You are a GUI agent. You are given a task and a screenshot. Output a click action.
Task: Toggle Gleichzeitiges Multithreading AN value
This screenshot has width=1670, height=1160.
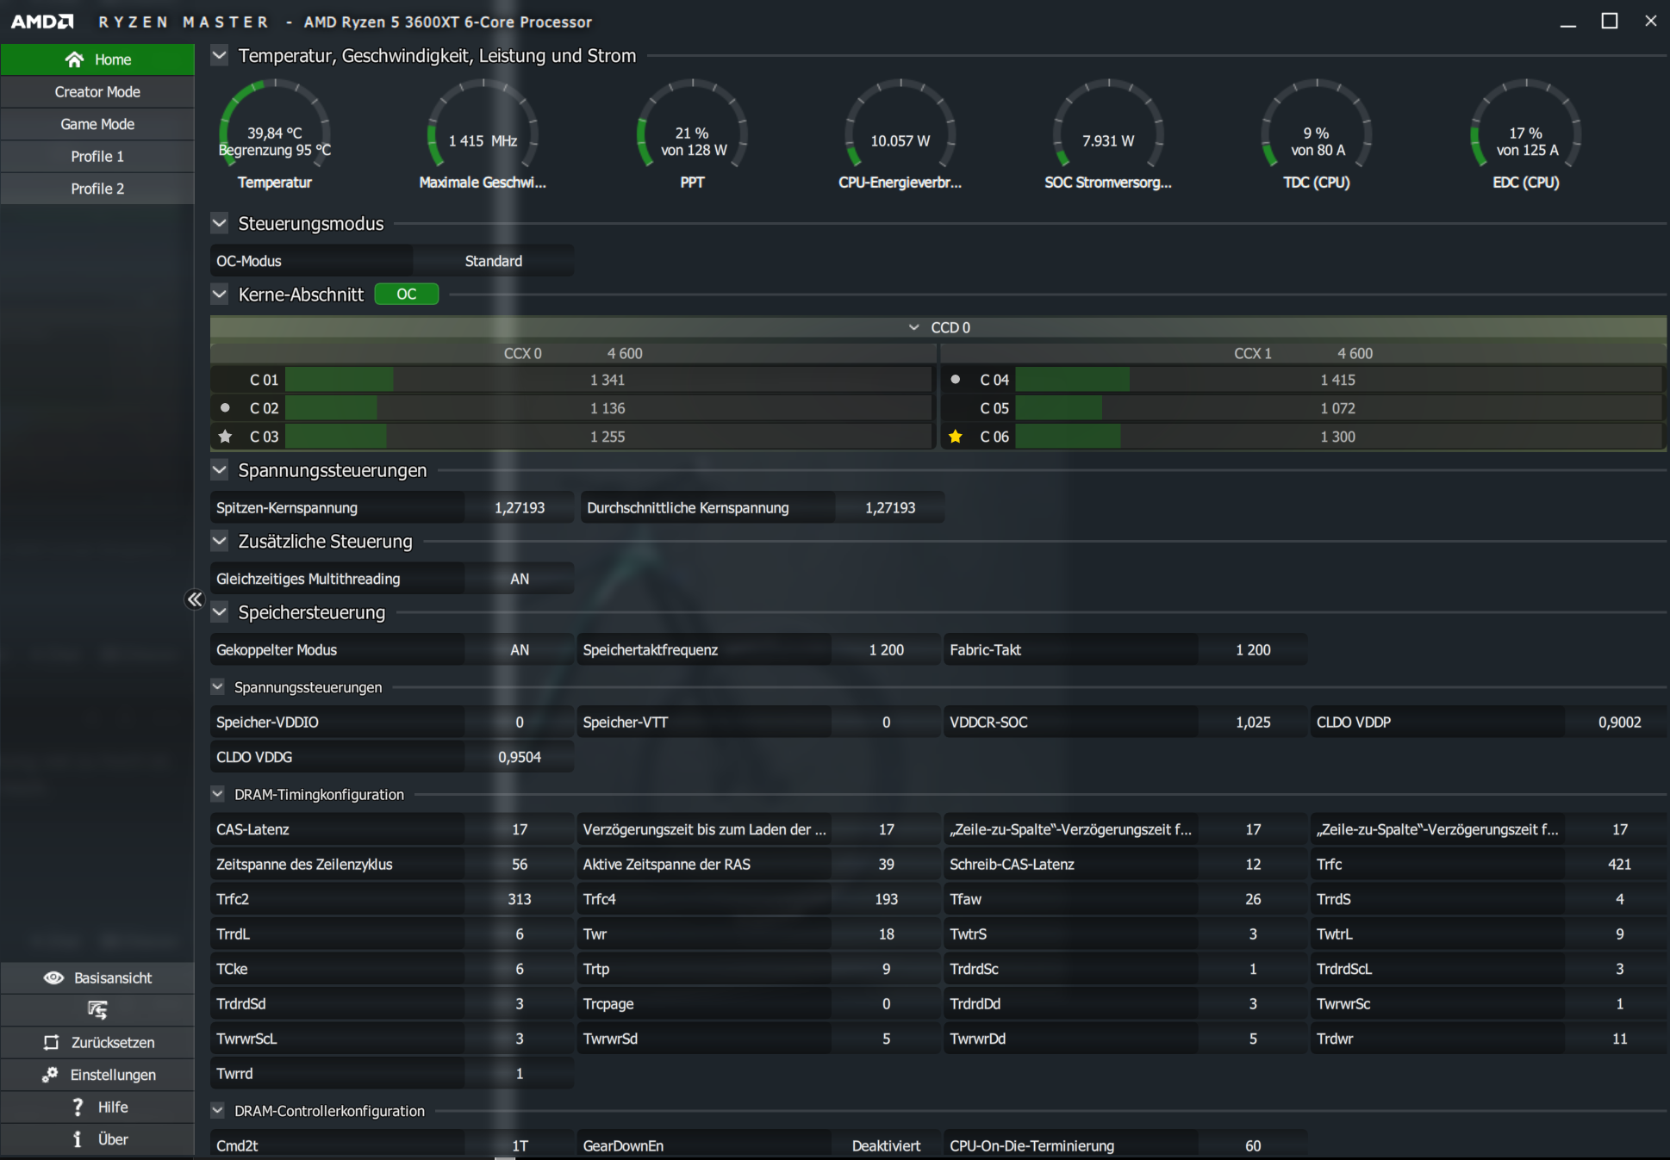(x=519, y=579)
